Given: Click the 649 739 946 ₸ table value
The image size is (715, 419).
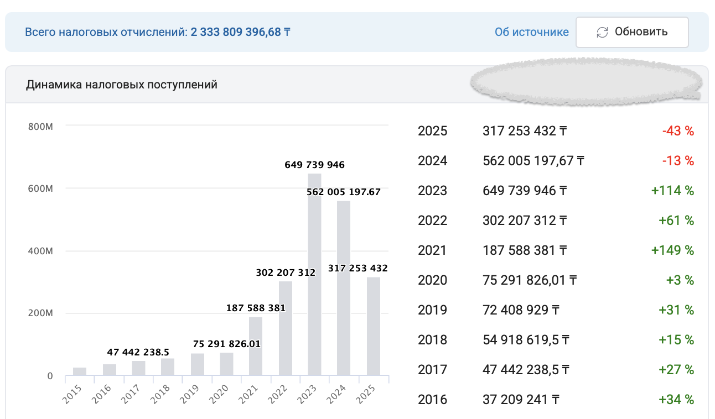Looking at the screenshot, I should coord(525,191).
